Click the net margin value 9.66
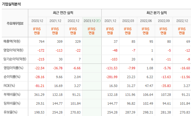Screen dimensions: 191x116 [59, 77]
